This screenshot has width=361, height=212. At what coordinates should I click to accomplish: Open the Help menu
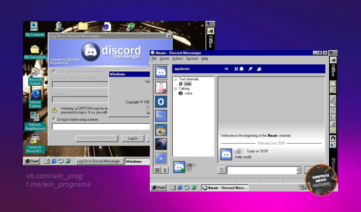coord(205,58)
